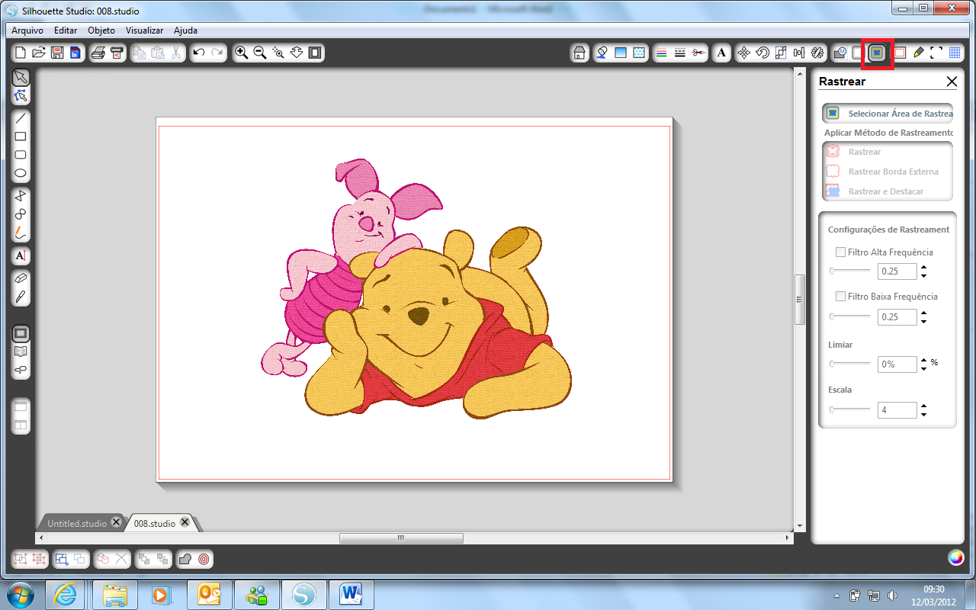Image resolution: width=976 pixels, height=610 pixels.
Task: Open the Fill Pattern window
Action: (x=639, y=53)
